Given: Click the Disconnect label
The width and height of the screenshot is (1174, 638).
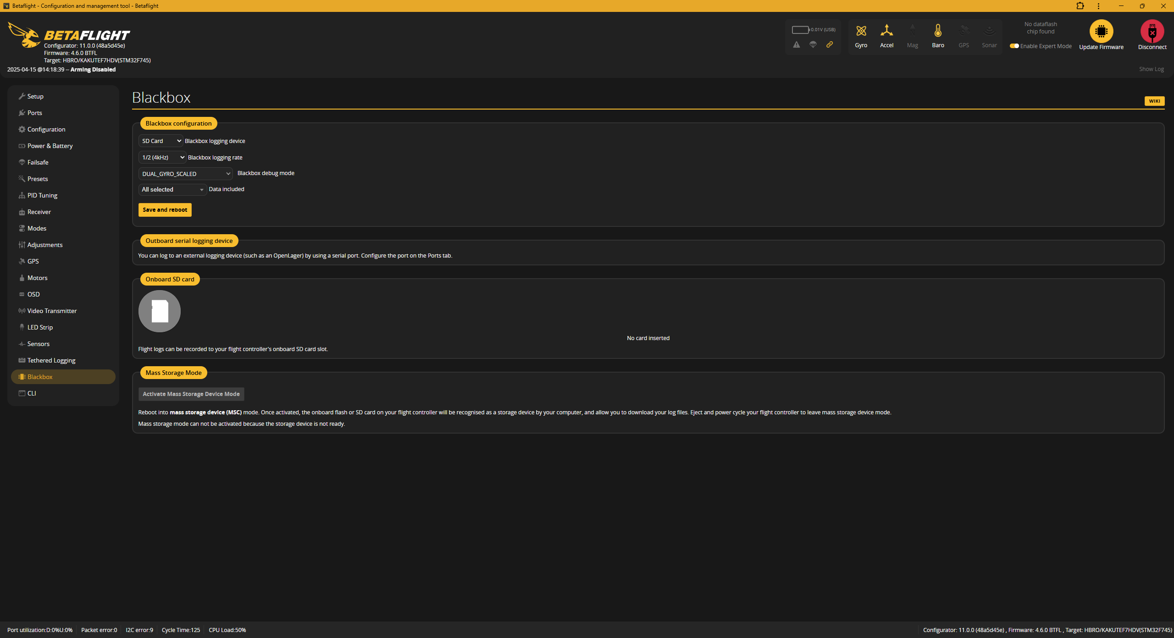Looking at the screenshot, I should coord(1152,47).
